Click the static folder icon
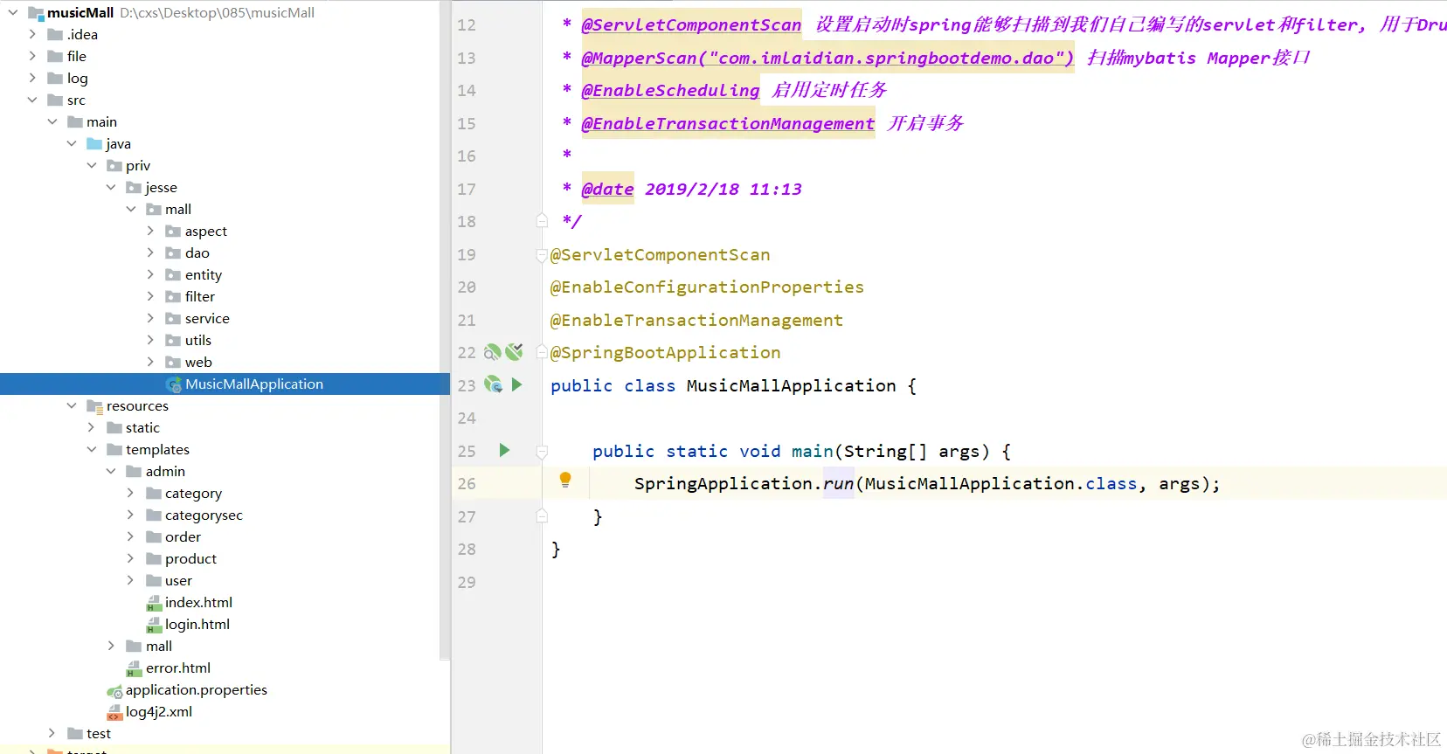 pyautogui.click(x=114, y=428)
